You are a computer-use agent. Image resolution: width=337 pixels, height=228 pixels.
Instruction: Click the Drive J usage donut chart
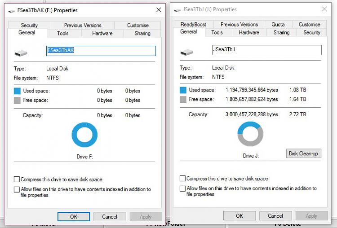point(250,134)
